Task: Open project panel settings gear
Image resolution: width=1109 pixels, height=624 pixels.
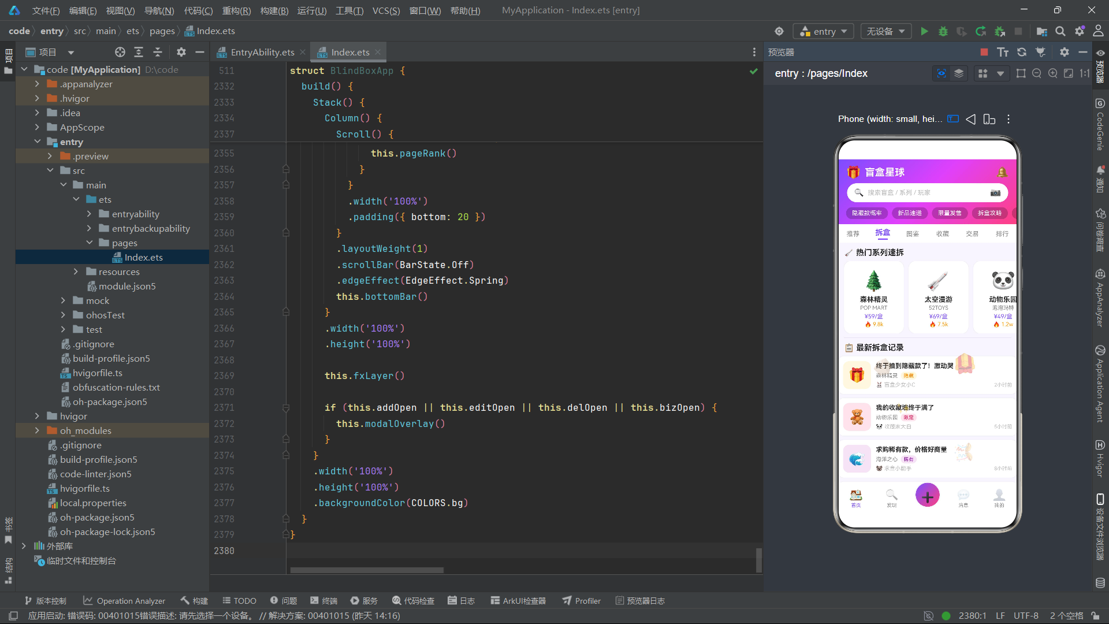Action: [181, 52]
